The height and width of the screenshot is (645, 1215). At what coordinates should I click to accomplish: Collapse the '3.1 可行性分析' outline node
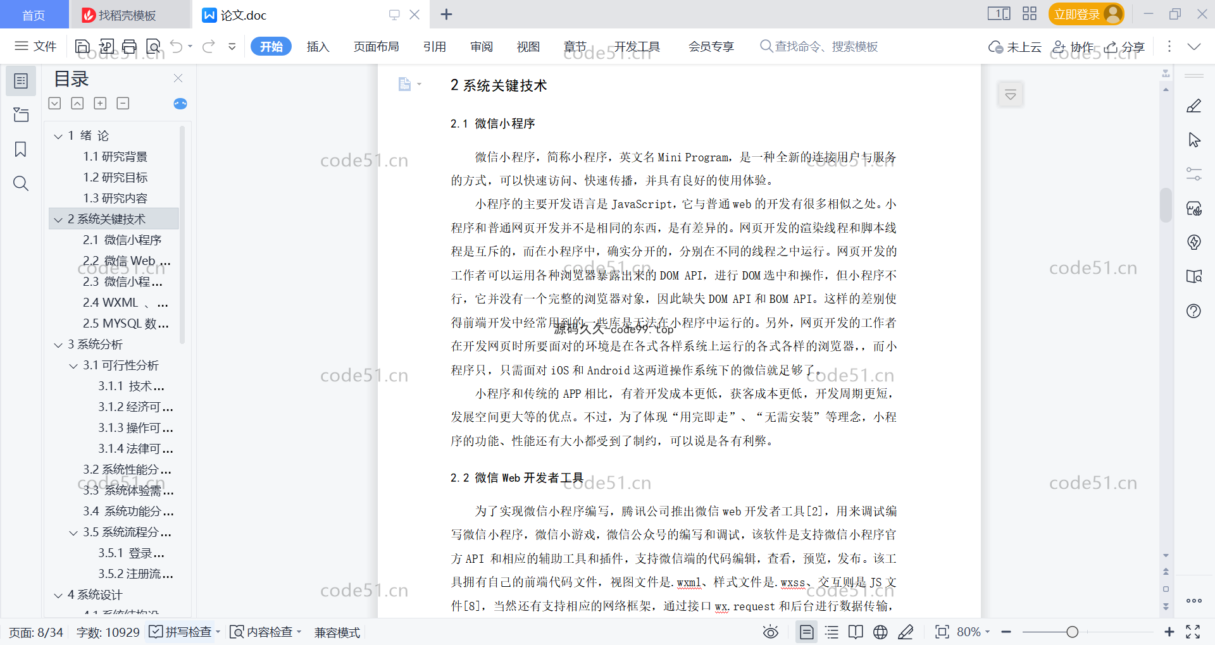coord(73,365)
